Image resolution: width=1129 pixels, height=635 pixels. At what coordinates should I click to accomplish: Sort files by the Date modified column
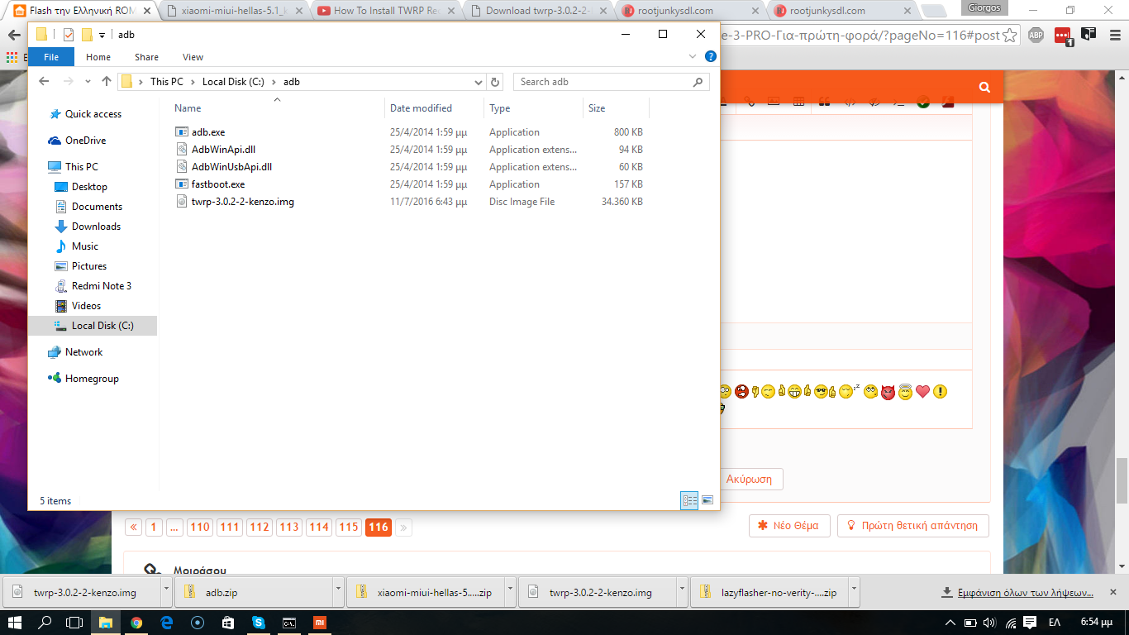click(x=434, y=108)
